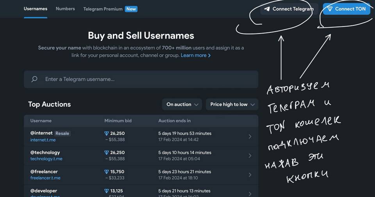Click the New badge beside Telegram Premium

tap(131, 9)
